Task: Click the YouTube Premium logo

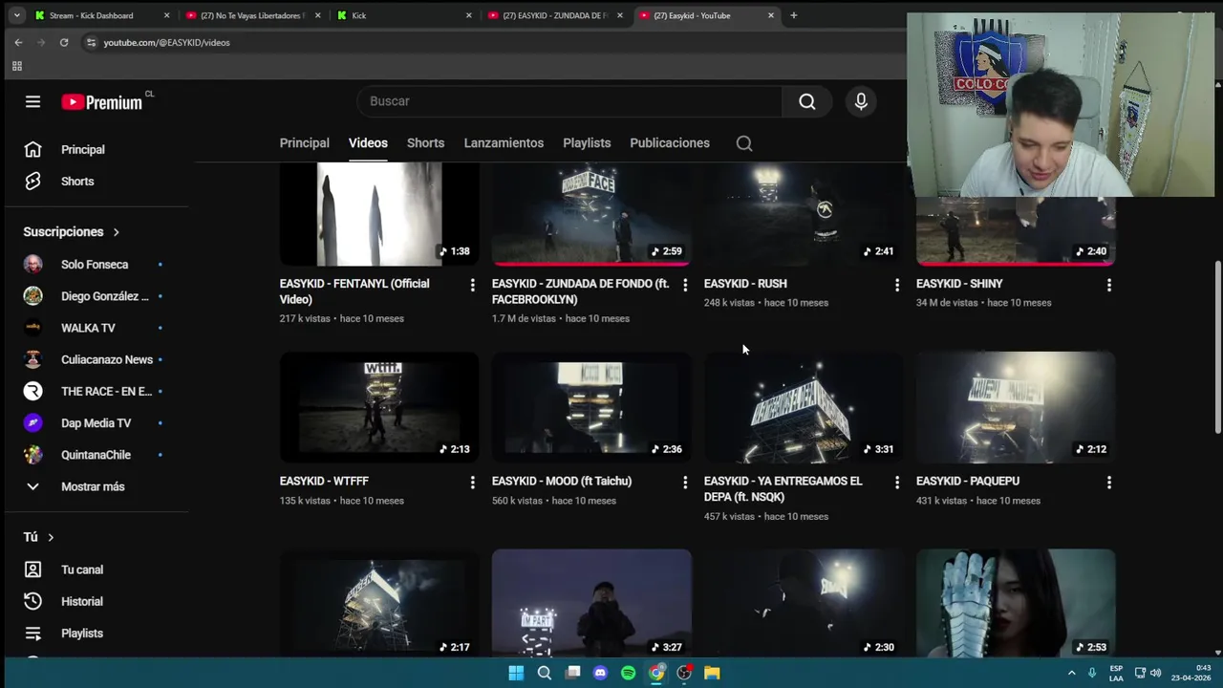Action: tap(101, 102)
